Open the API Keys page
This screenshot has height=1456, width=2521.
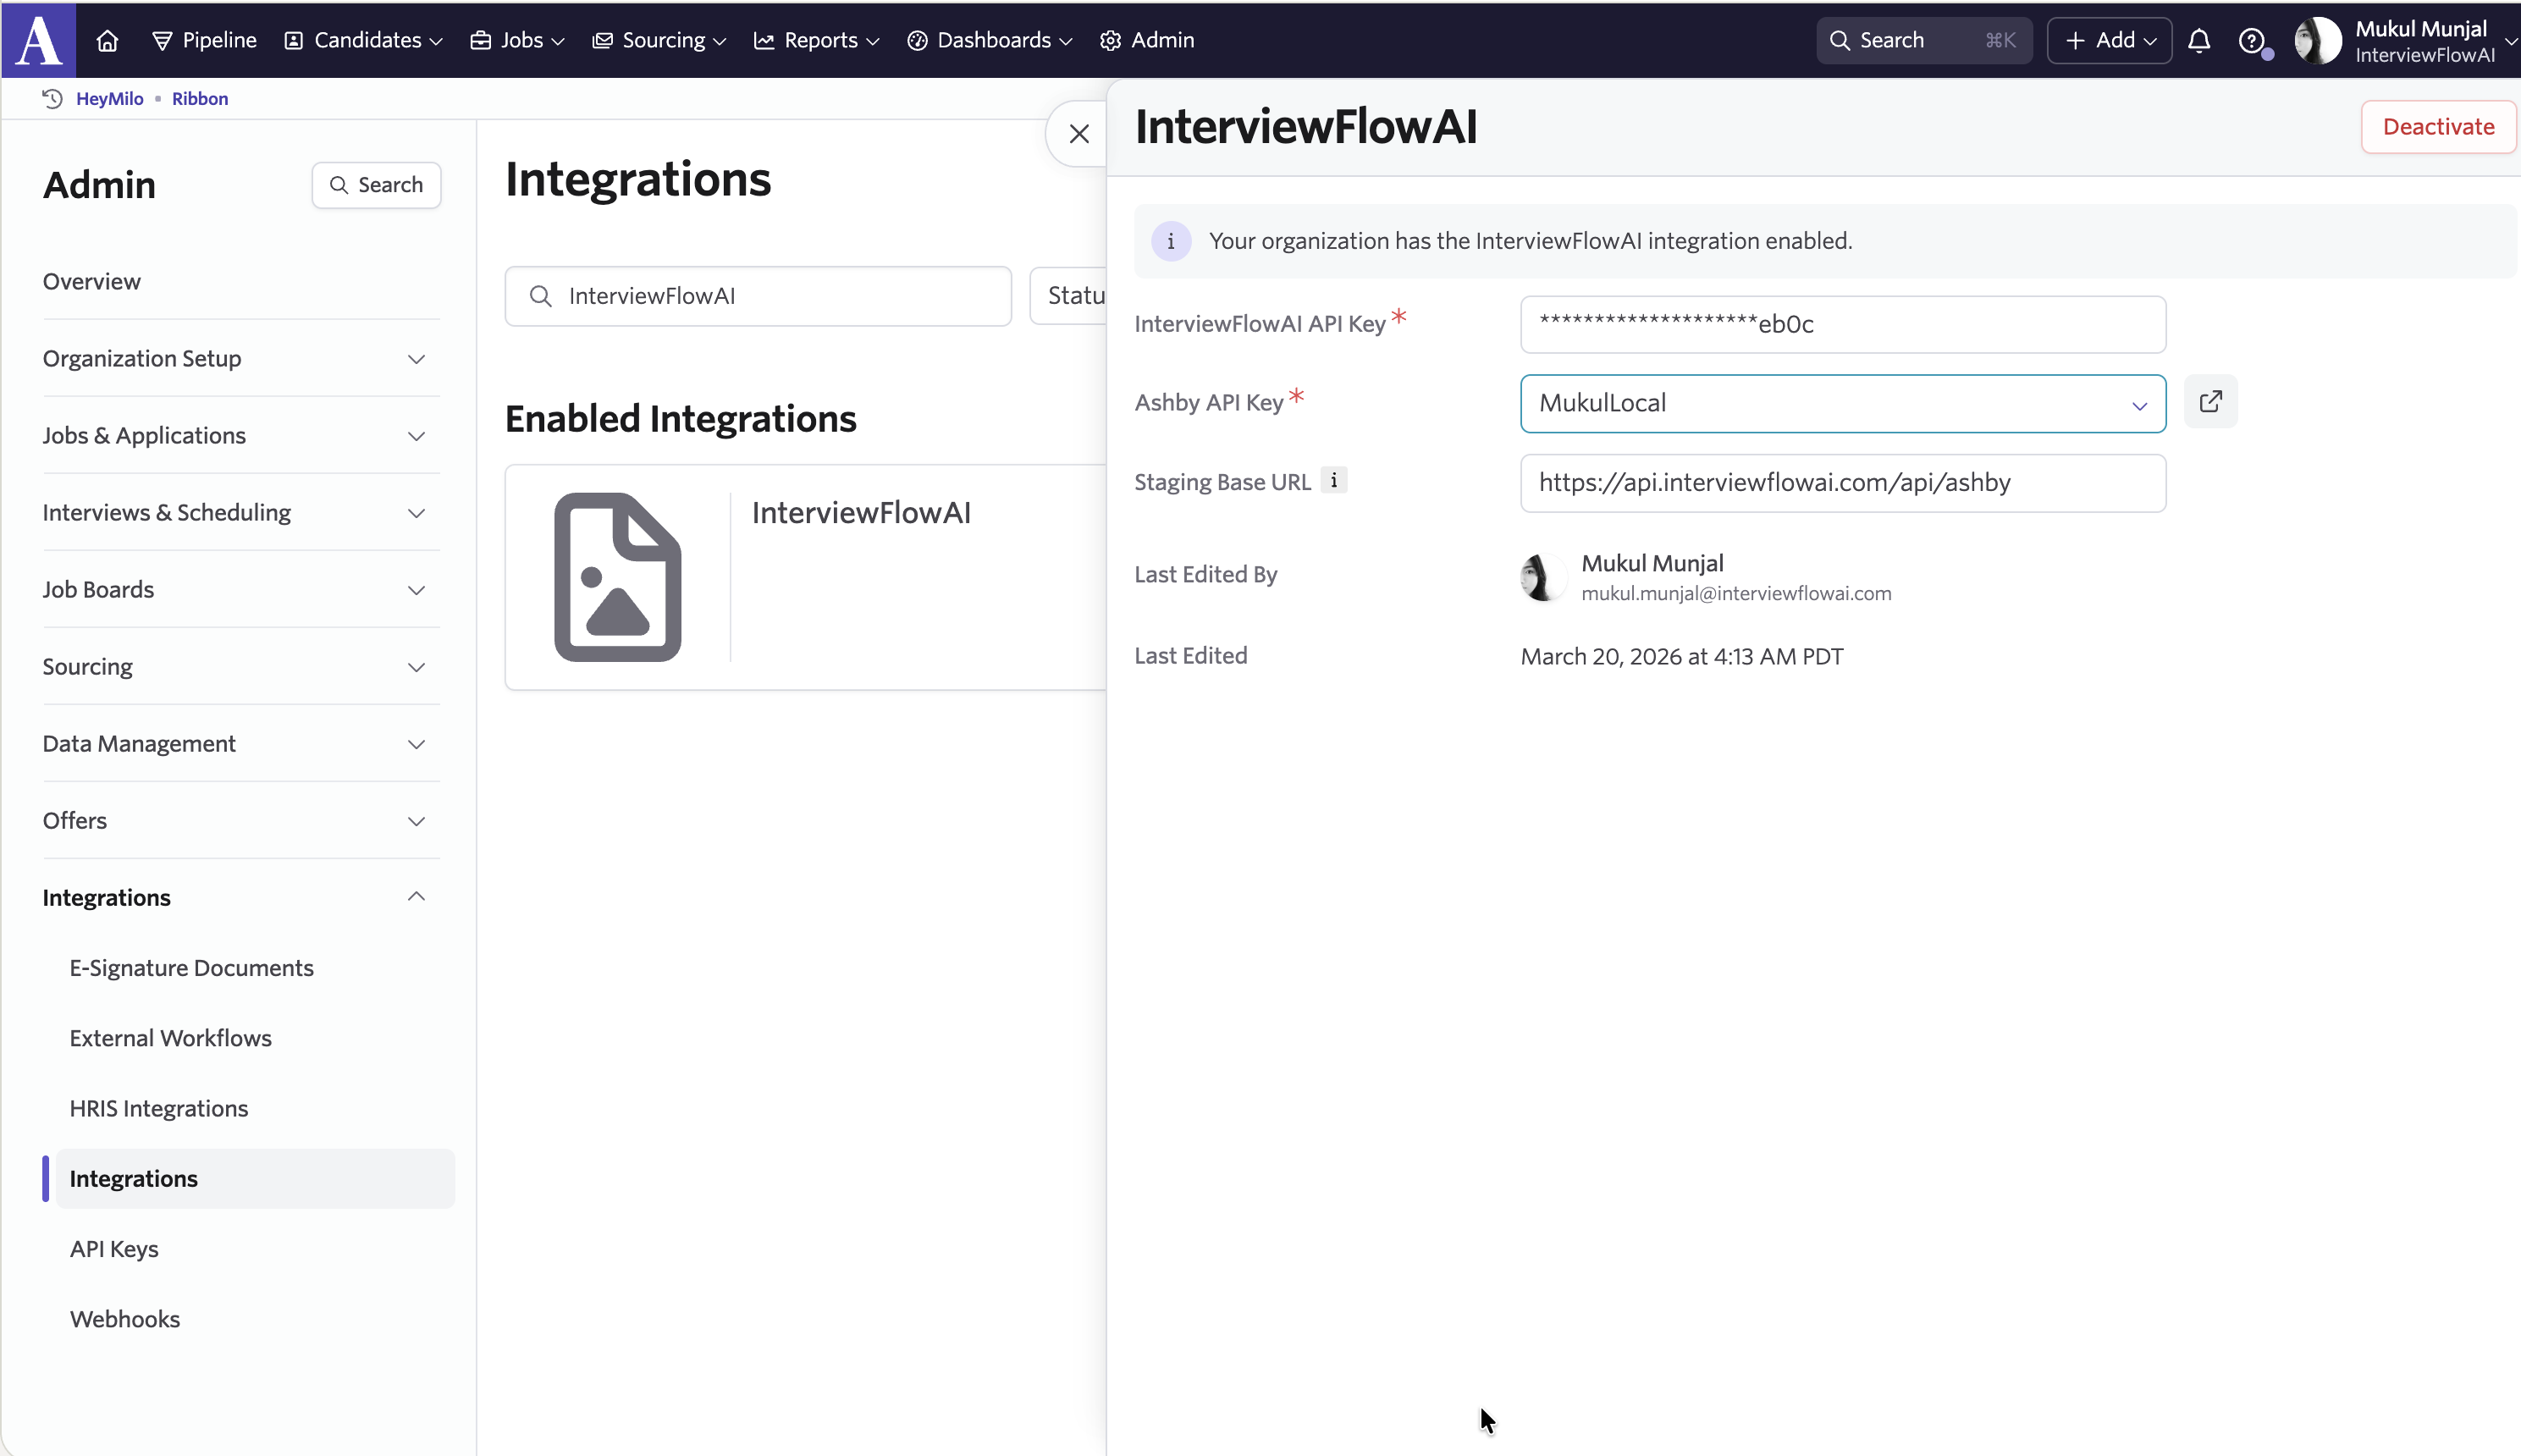(x=114, y=1249)
